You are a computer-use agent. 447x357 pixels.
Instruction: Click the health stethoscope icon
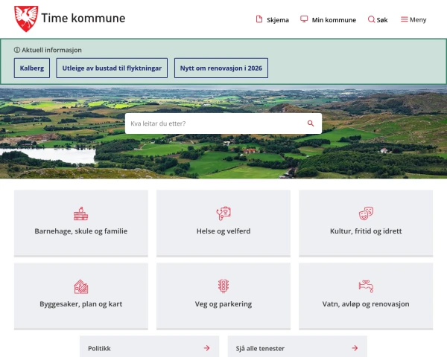tap(223, 213)
